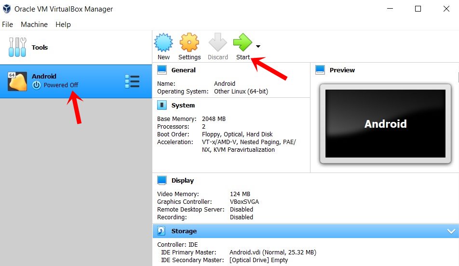Maximize the VirtualBox Manager window

point(418,9)
